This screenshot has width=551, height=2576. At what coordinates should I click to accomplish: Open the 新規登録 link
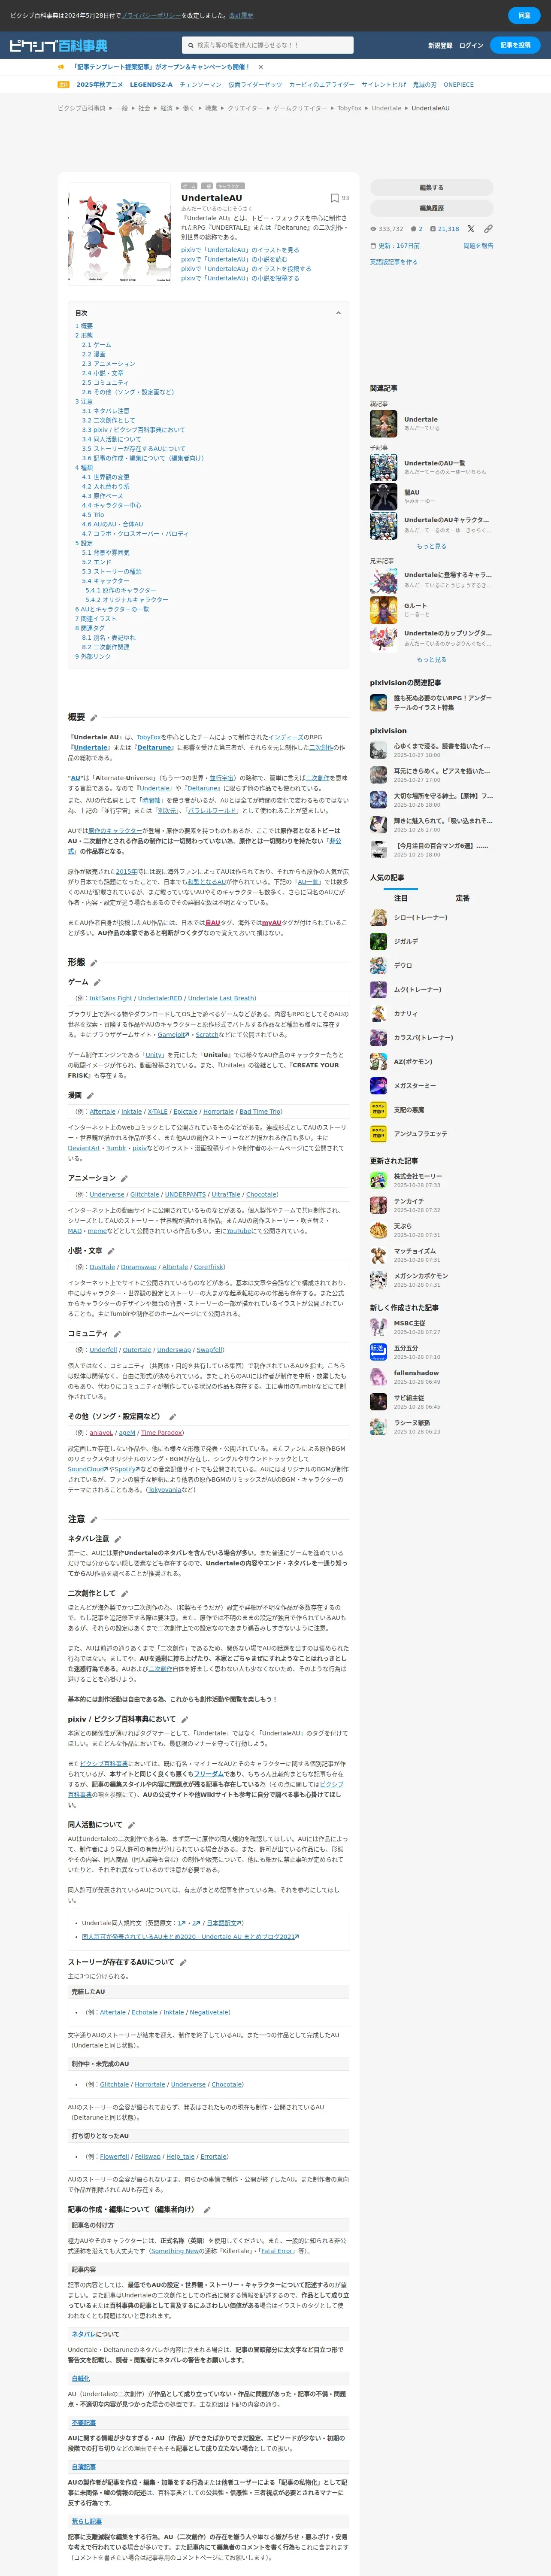pos(440,45)
